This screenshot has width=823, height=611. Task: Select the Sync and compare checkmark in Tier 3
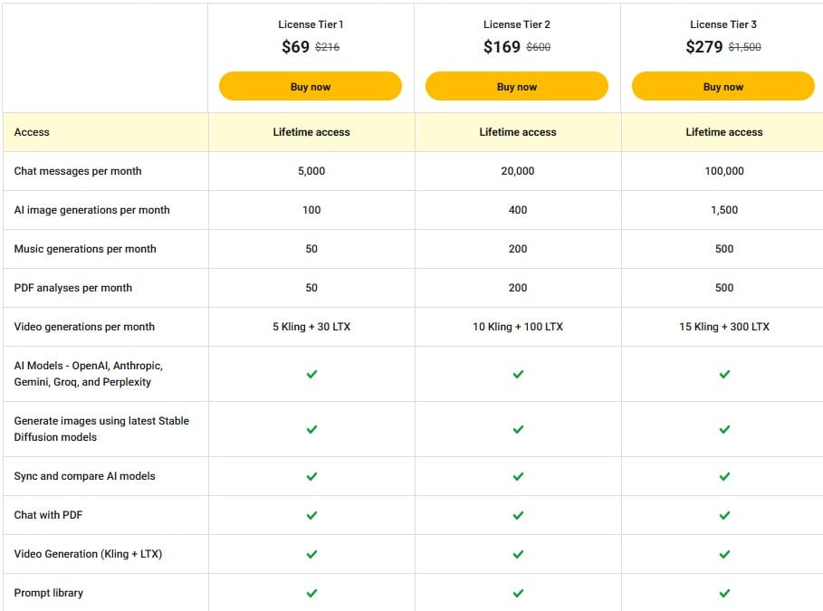724,476
